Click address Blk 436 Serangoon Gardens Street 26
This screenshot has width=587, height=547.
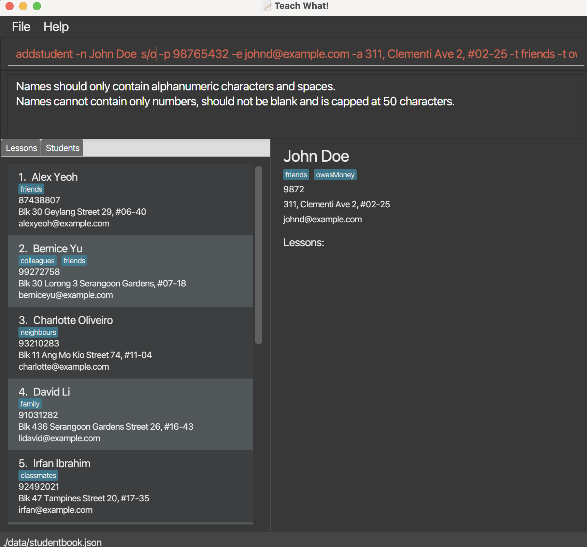106,427
